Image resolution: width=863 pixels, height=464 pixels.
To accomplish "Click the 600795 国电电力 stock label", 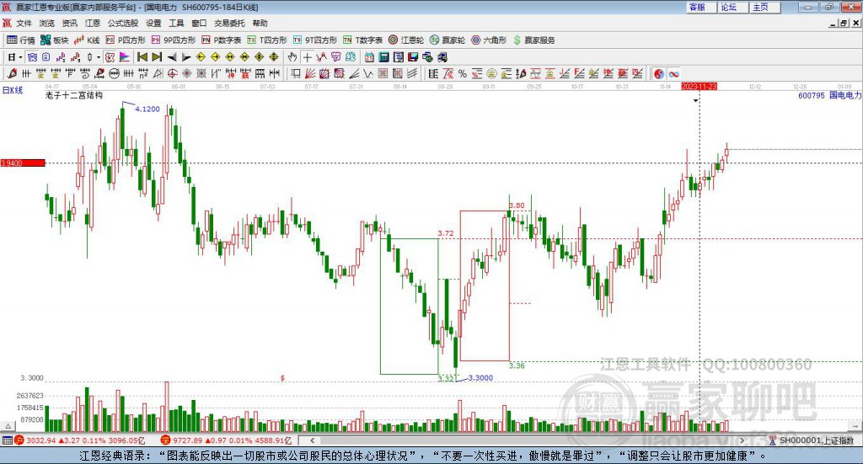I will [x=829, y=95].
